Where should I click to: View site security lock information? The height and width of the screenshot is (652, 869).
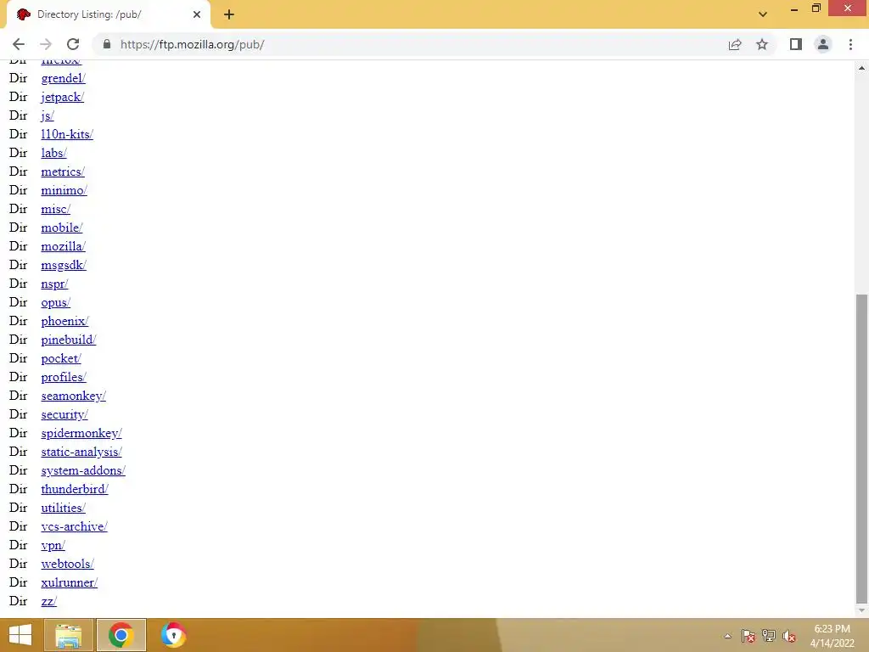point(107,44)
